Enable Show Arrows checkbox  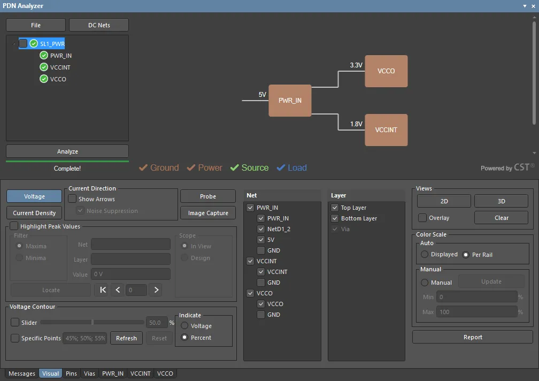coord(72,199)
